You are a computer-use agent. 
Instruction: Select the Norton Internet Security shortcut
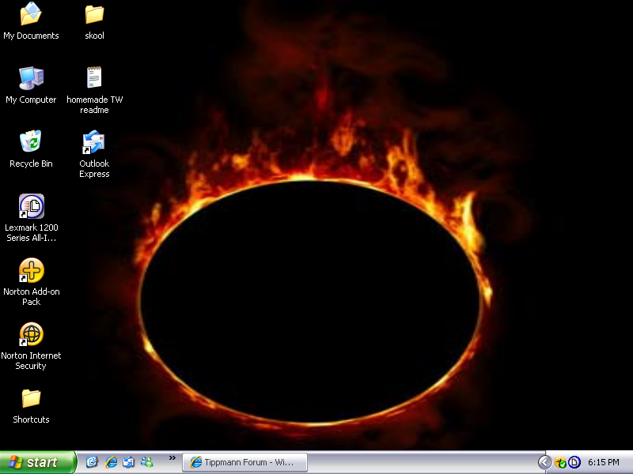pos(31,335)
